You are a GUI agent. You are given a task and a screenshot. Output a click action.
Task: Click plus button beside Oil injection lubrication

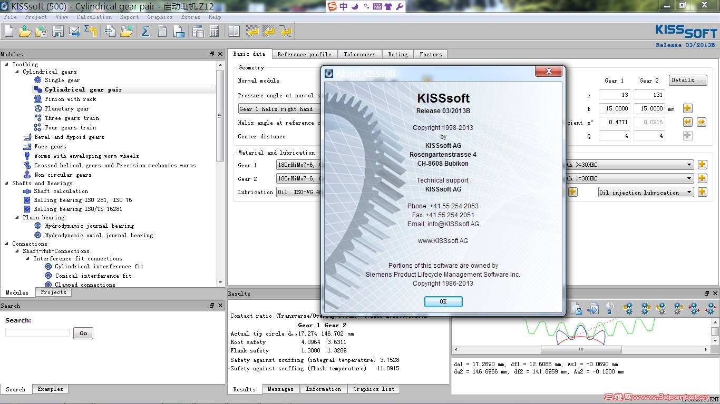pos(702,192)
